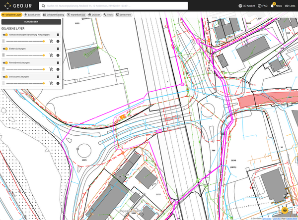Adjust Fernwärme Leitungen opacity slider

click(25, 69)
